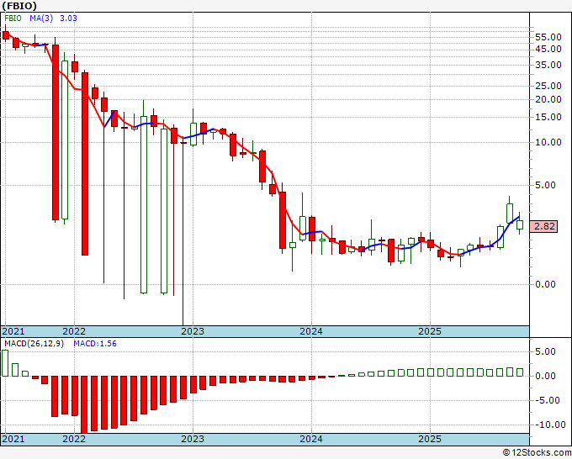Select 2022 on the price chart timeline
The height and width of the screenshot is (459, 572).
(74, 331)
